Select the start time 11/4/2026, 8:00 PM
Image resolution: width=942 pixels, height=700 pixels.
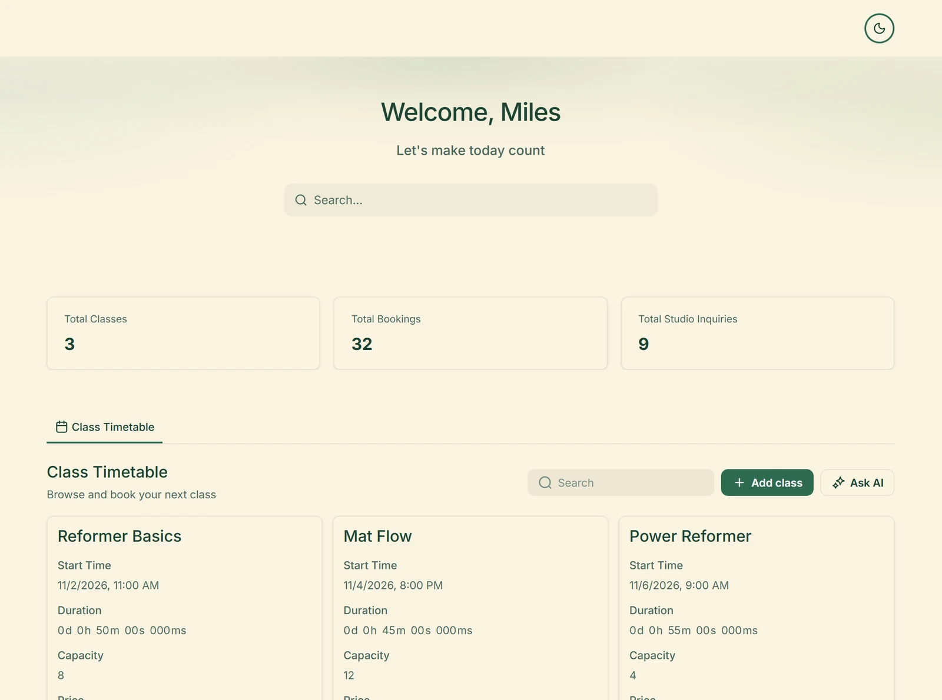[x=393, y=585]
